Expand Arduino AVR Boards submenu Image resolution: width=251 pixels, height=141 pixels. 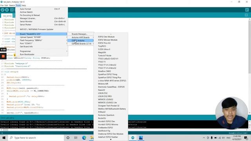click(80, 37)
